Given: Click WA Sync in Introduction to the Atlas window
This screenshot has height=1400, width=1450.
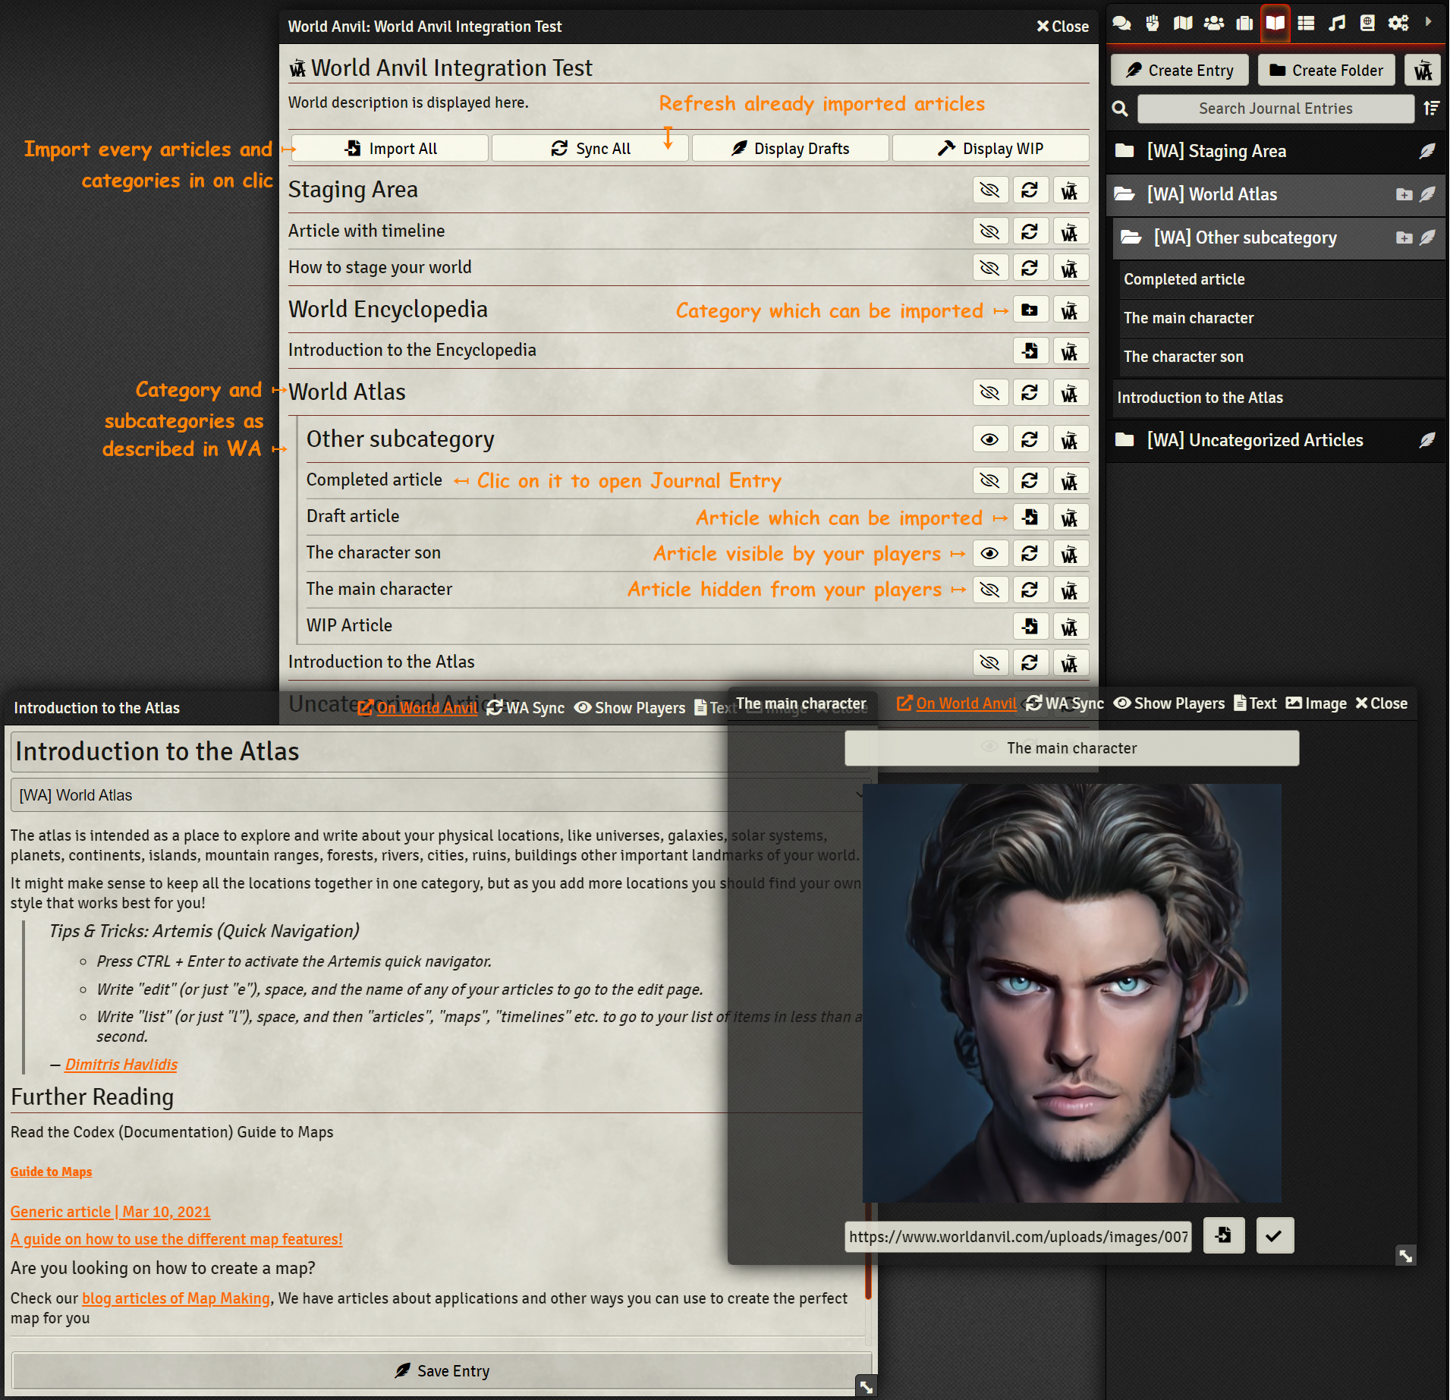Looking at the screenshot, I should point(525,708).
